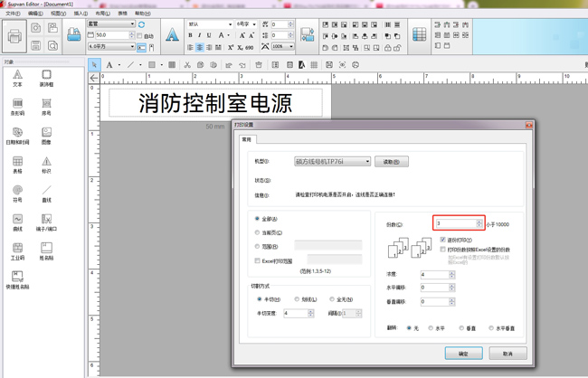Open the 文件 menu
The width and height of the screenshot is (588, 378).
pos(13,14)
